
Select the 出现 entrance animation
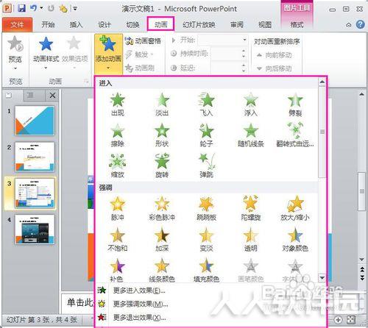pyautogui.click(x=118, y=104)
